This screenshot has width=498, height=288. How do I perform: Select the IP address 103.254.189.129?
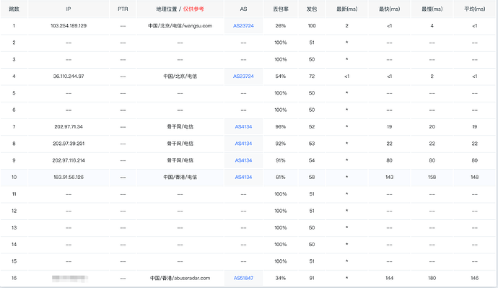69,26
